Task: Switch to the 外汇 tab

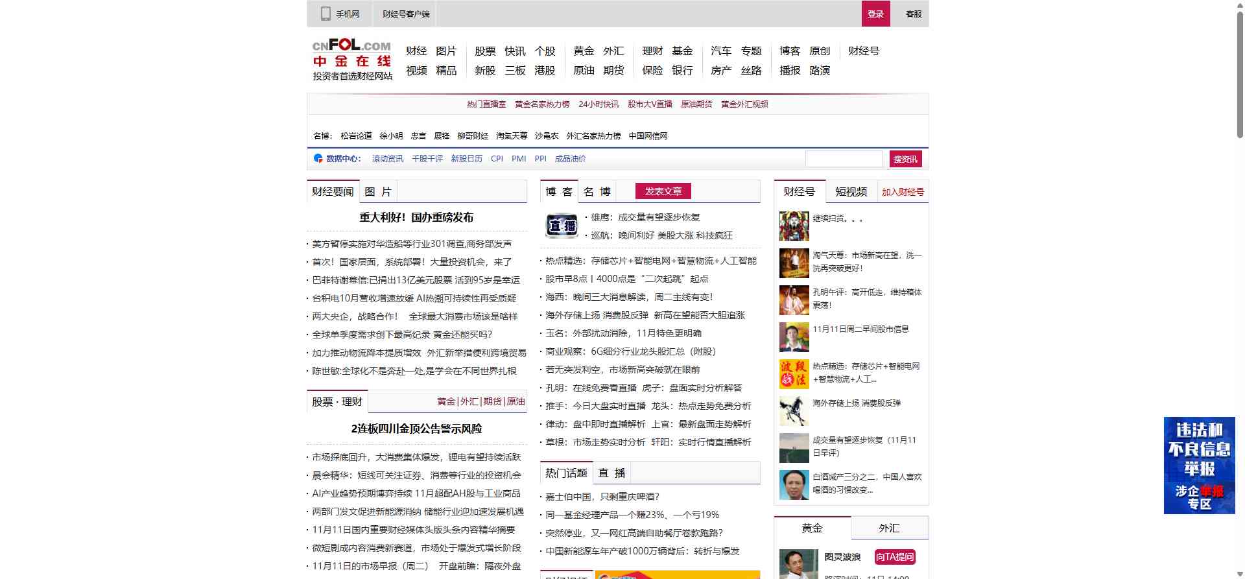Action: click(889, 528)
